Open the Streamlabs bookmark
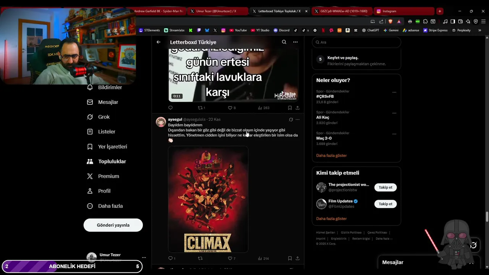This screenshot has width=489, height=275. point(174,30)
